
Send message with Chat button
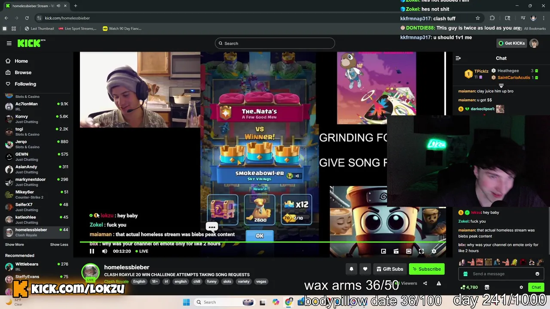[536, 287]
